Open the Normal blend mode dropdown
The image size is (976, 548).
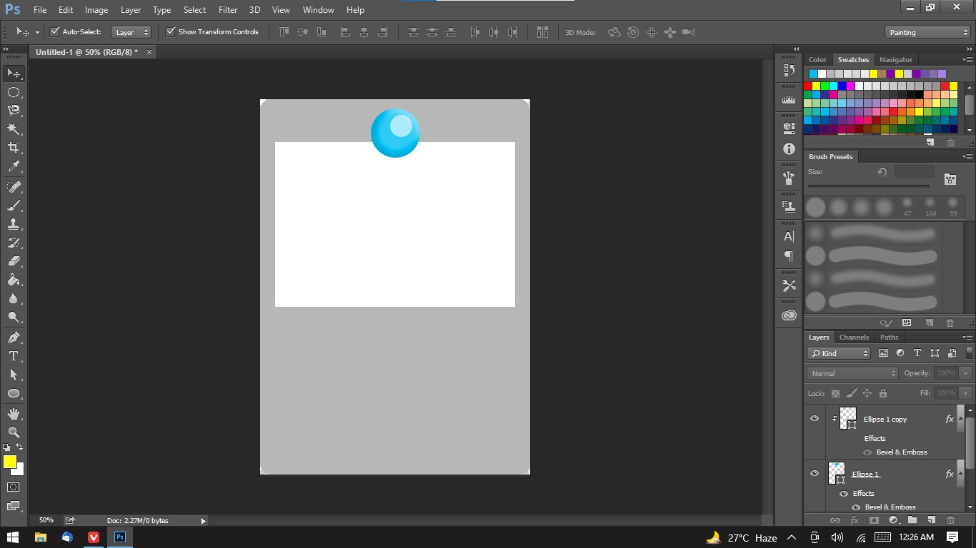(852, 373)
